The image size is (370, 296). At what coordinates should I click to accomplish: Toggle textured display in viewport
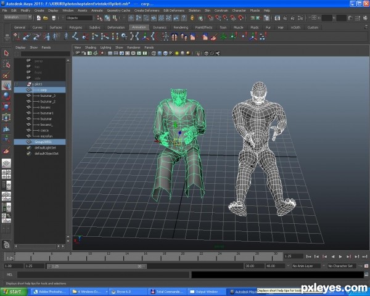(171, 54)
